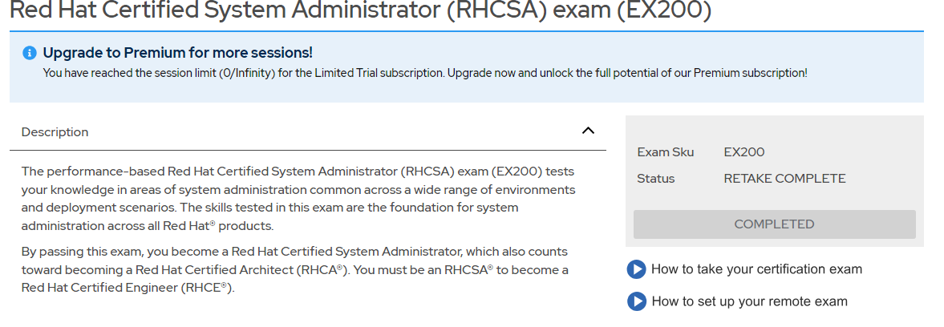944x327 pixels.
Task: Click the blue top border of the upgrade banner
Action: [x=466, y=32]
